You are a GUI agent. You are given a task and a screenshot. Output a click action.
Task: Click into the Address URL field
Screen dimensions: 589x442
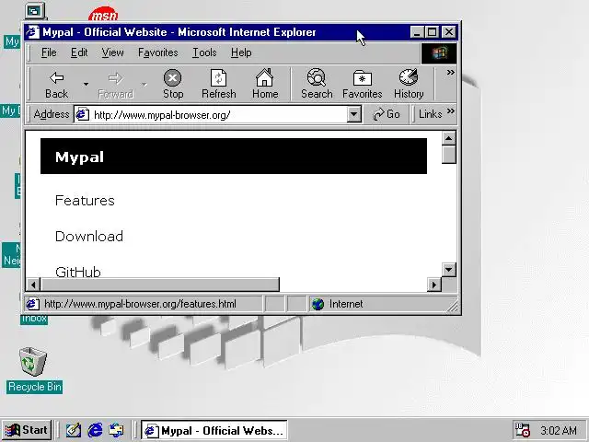(218, 114)
